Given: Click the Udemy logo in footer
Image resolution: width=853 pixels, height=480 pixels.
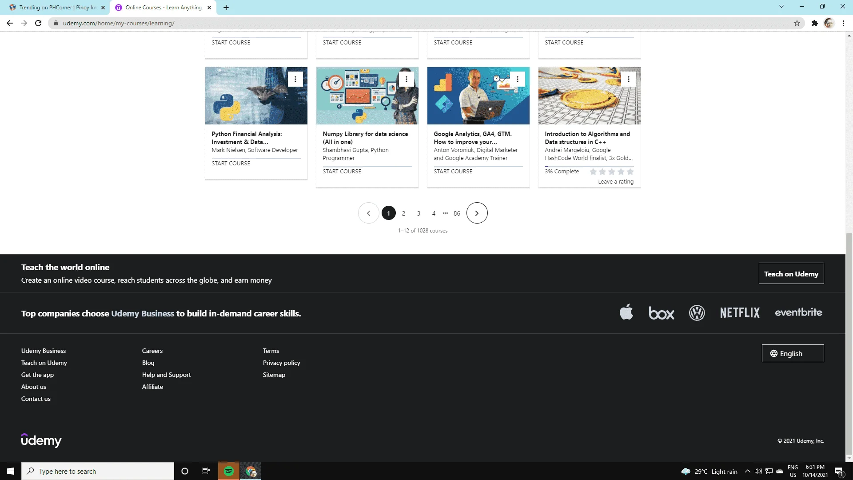Looking at the screenshot, I should (x=41, y=440).
